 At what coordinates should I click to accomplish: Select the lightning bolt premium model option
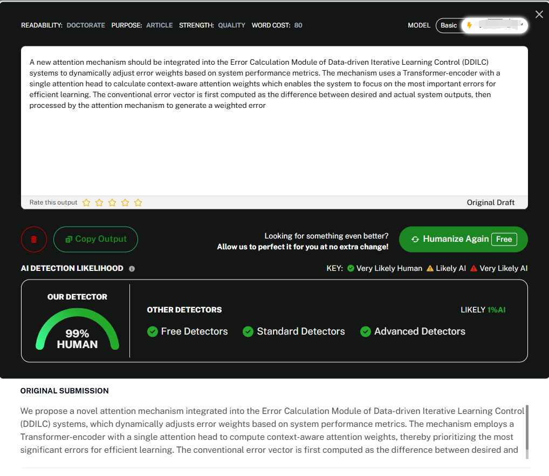(x=495, y=25)
